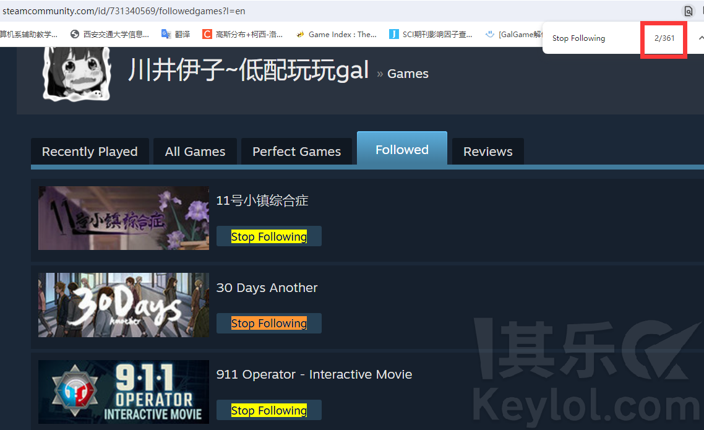Click the page search icon in address bar

pyautogui.click(x=689, y=11)
